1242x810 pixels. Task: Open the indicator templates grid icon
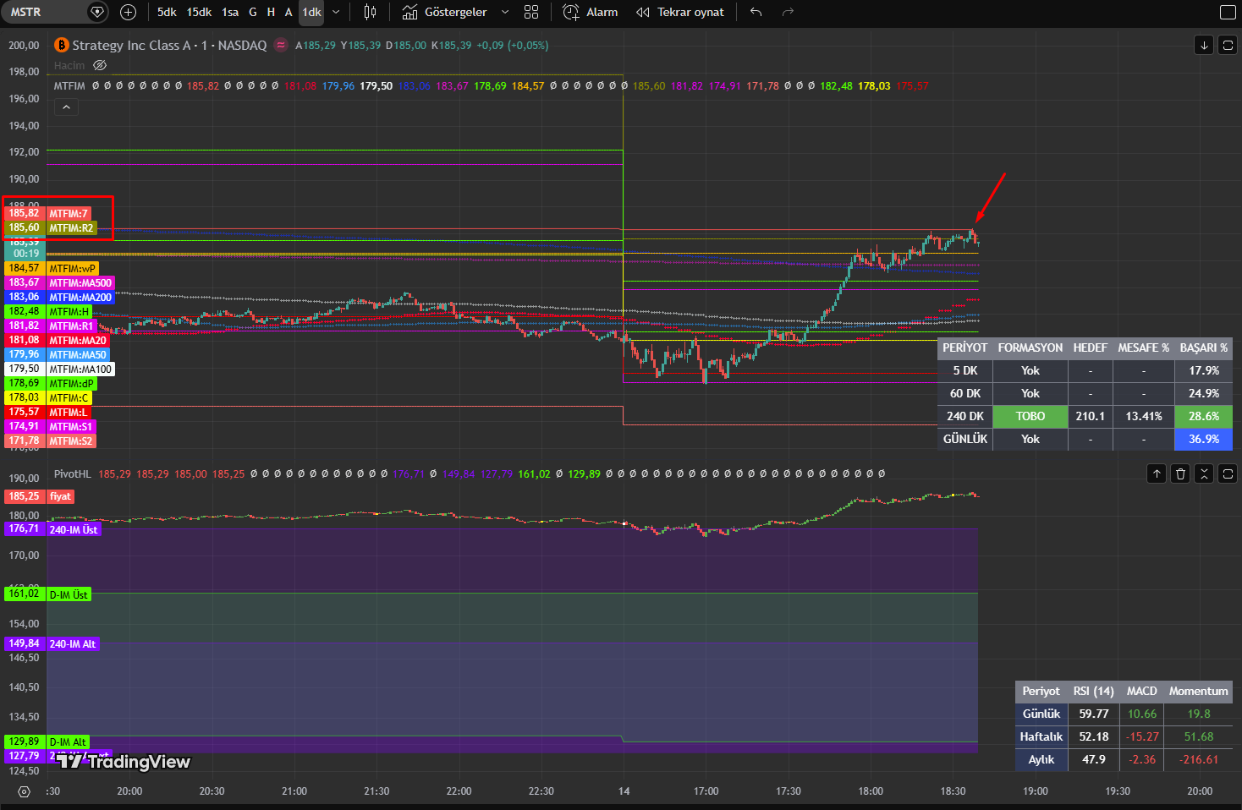tap(531, 12)
